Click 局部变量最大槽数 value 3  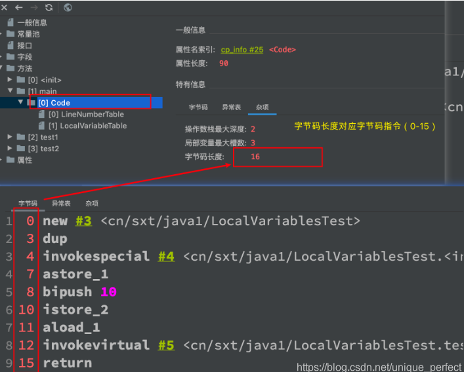(253, 143)
